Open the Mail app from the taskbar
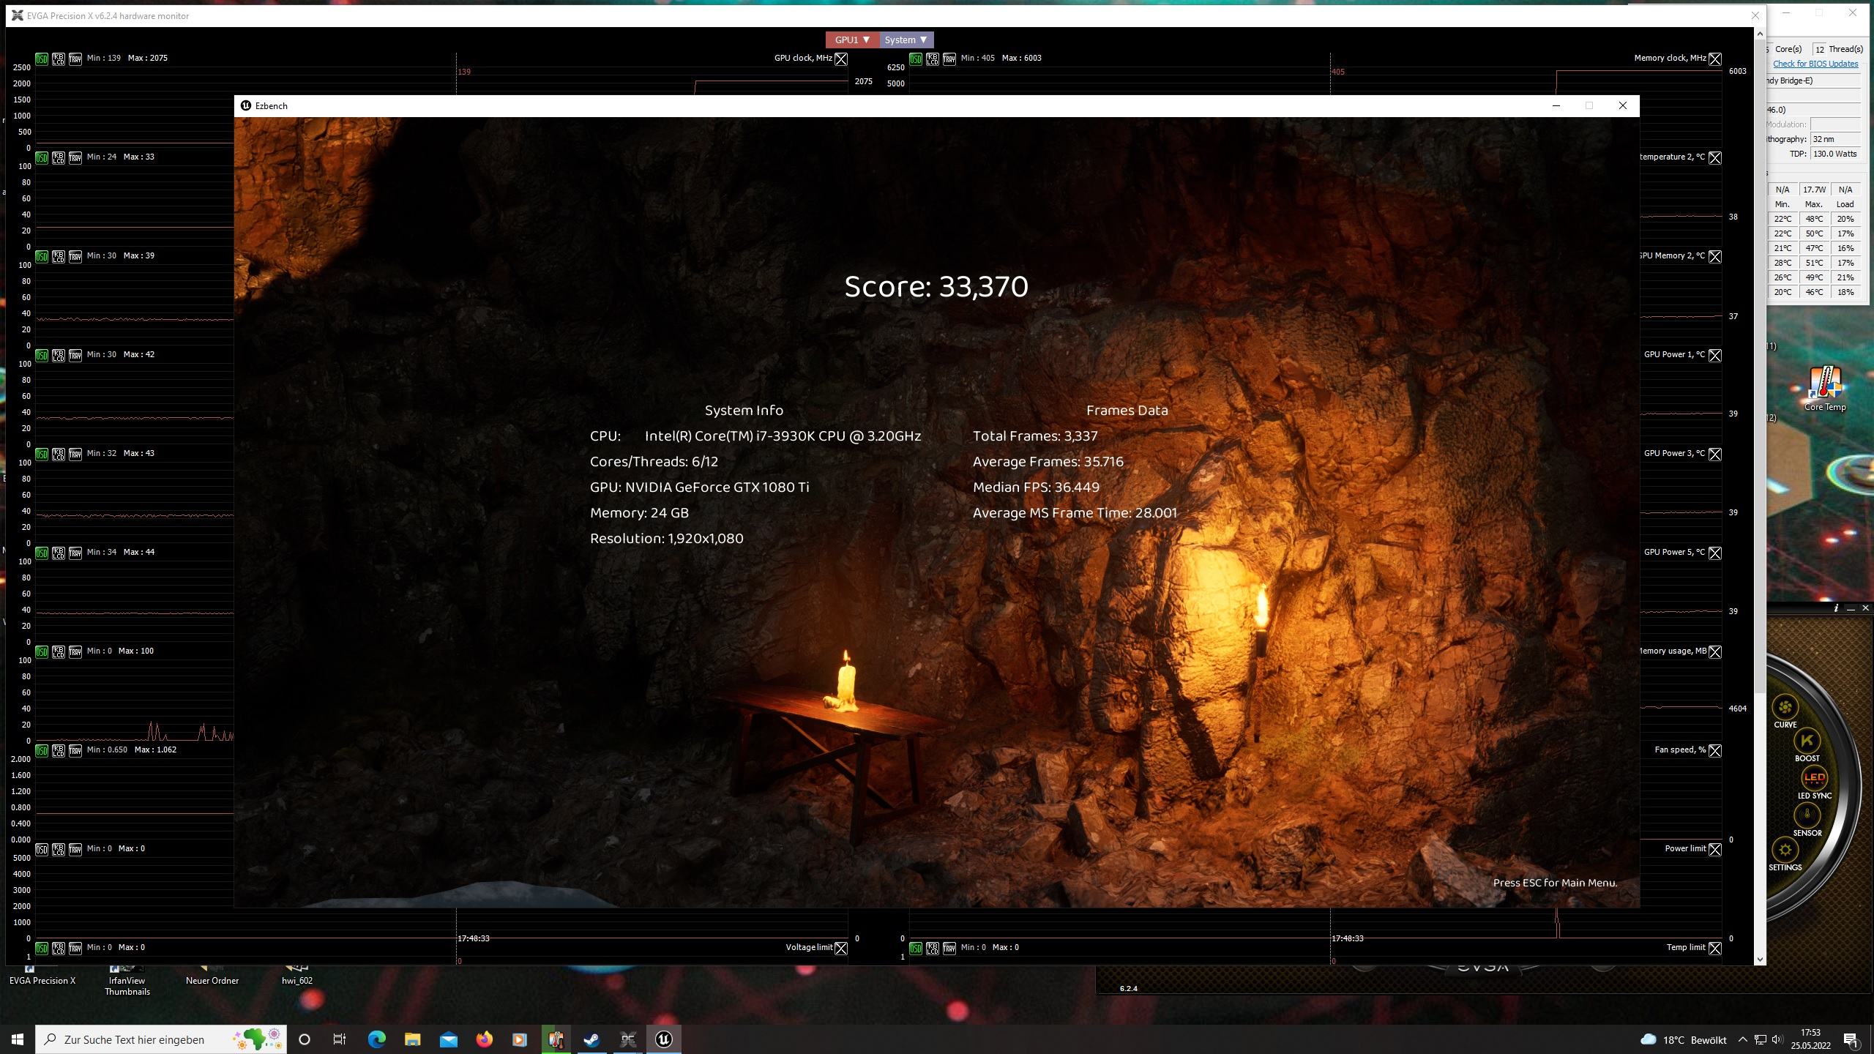The width and height of the screenshot is (1874, 1054). coord(448,1039)
